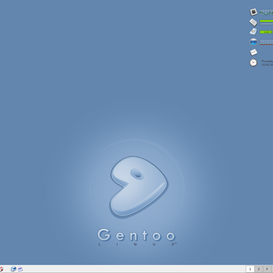Click the network globe monitor icon
The width and height of the screenshot is (273, 273).
253,42
